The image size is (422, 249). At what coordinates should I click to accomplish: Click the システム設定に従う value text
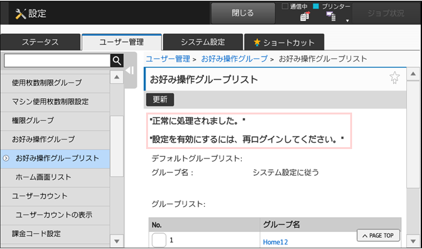tap(286, 172)
